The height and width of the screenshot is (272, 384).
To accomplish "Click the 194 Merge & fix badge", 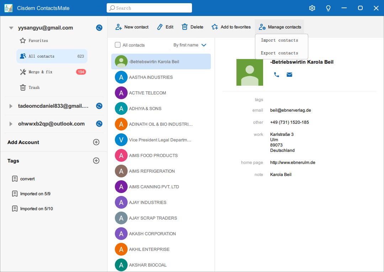I will 81,72.
